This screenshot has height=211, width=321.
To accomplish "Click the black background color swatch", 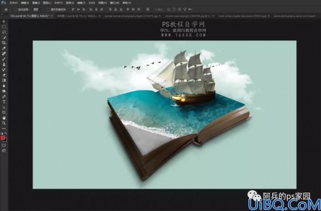I will pos(5,140).
